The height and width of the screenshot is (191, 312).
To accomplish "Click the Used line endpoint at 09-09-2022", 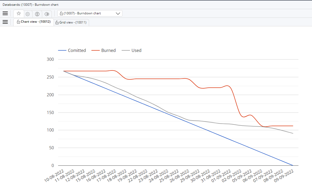I will (x=293, y=133).
